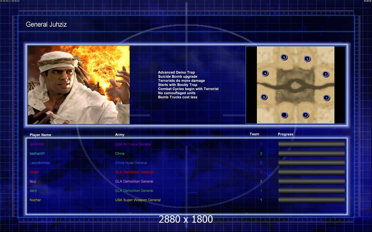This screenshot has height=232, width=372.
Task: Click the 'Progress' column header
Action: point(286,134)
